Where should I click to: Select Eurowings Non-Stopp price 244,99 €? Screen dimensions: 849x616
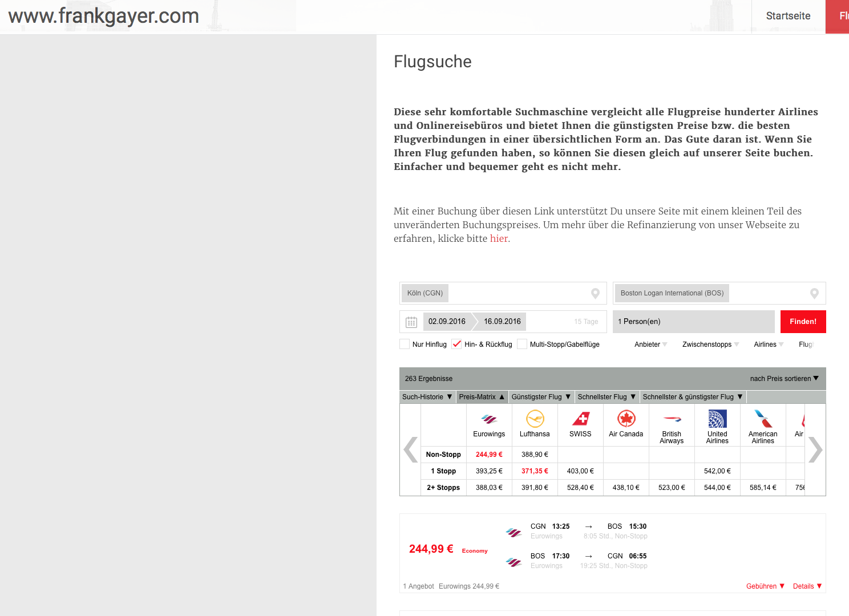click(x=489, y=455)
